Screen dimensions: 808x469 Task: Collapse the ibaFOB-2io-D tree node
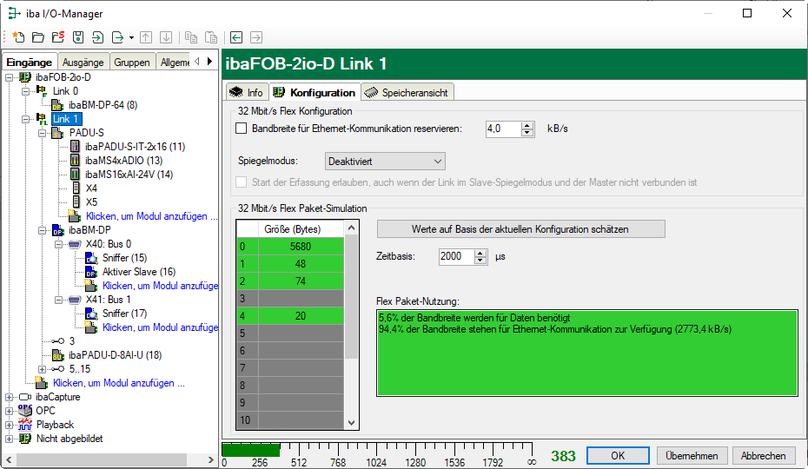(10, 77)
